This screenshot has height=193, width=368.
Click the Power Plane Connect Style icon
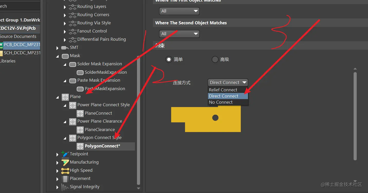73,105
